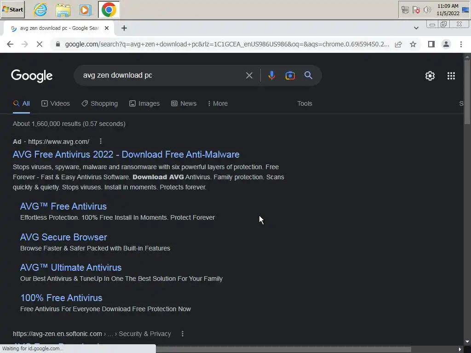Open the Chrome profile avatar
The height and width of the screenshot is (353, 471).
(x=446, y=44)
